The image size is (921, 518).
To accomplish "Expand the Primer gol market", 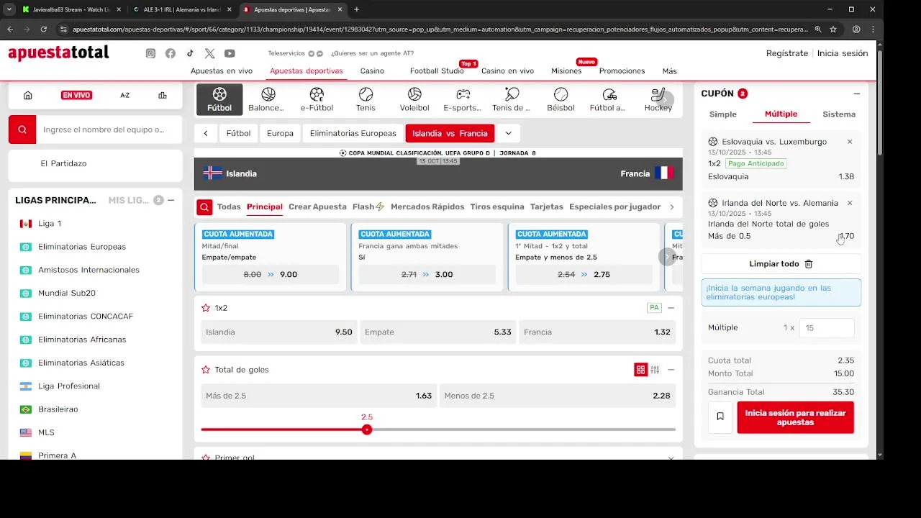I will click(671, 458).
